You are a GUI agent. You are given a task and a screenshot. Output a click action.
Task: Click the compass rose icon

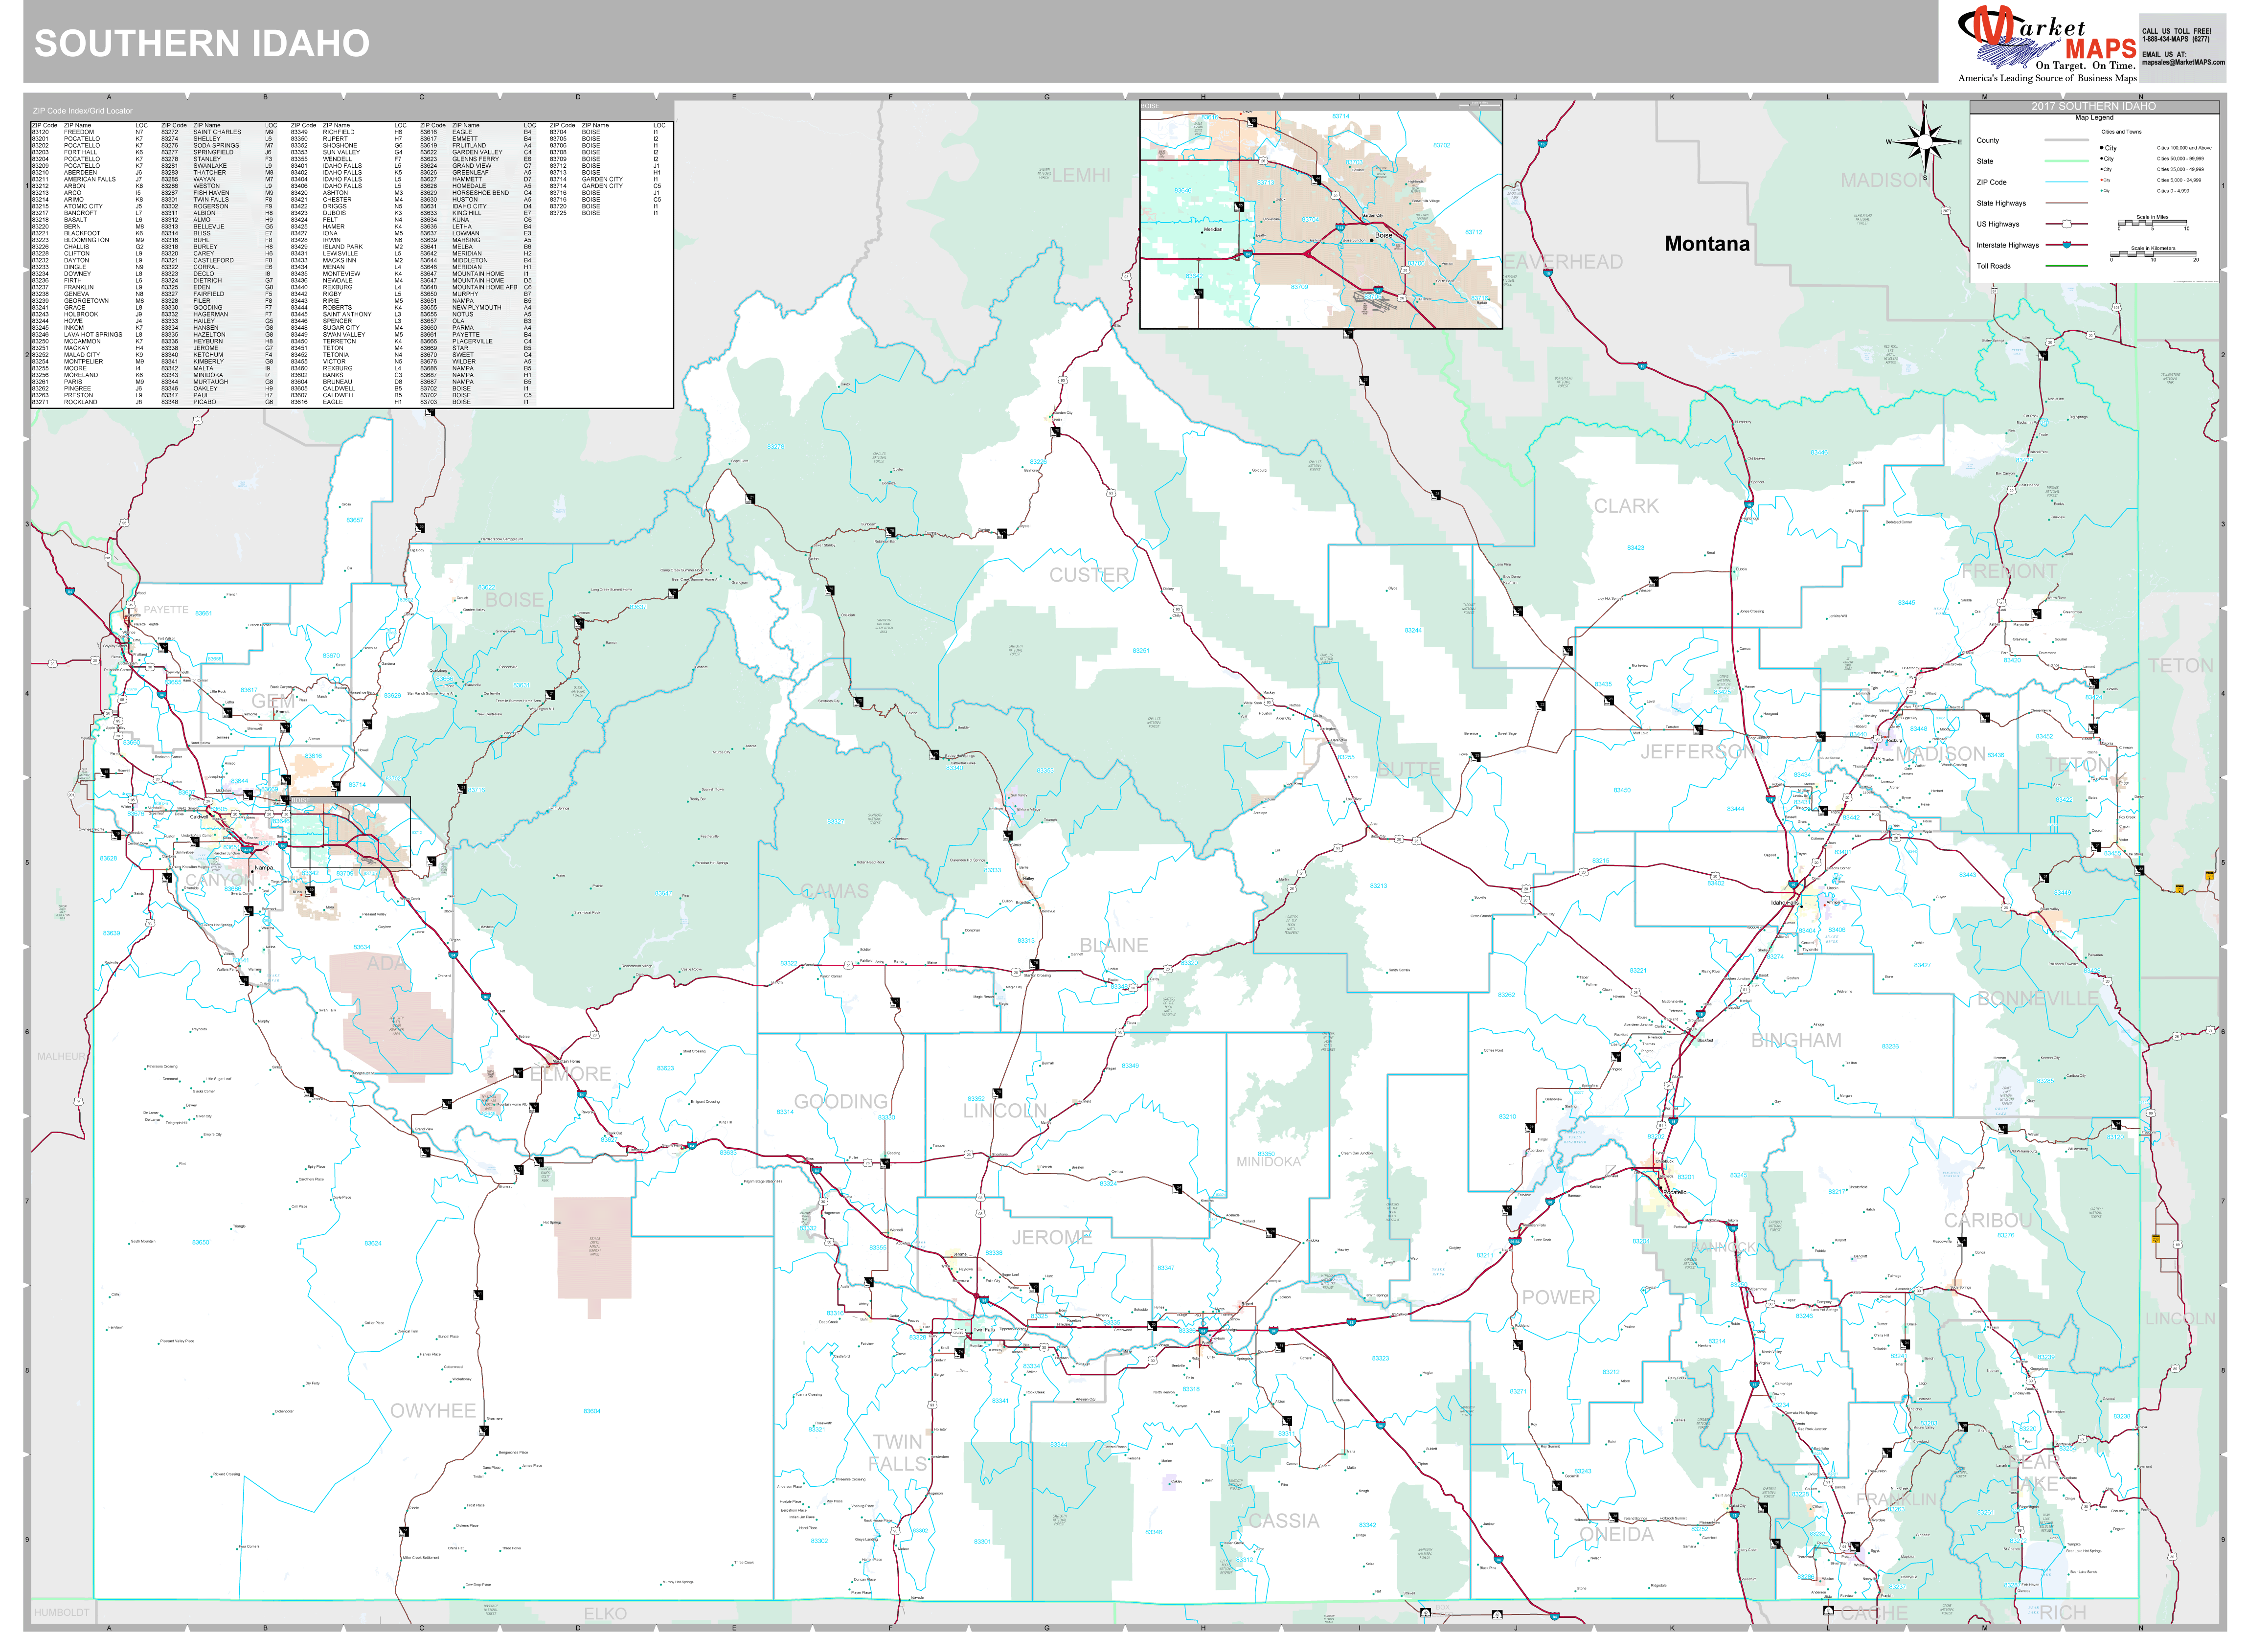1925,142
